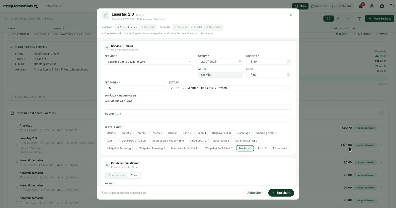The image size is (396, 208).
Task: Click plus icon next to Termine in diesem Paket
Action: 381,113
